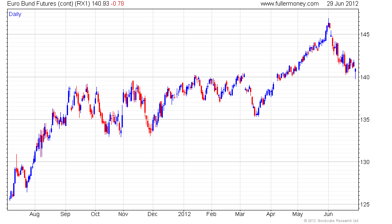Screen dimensions: 392x224
Task: Click the Stockcube Research Ltd copyright text
Action: [331, 221]
